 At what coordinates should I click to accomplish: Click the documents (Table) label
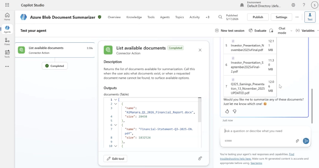[x=116, y=94]
